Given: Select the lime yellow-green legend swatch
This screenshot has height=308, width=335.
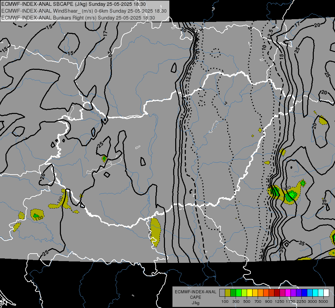Looking at the screenshot, I should 244,293.
